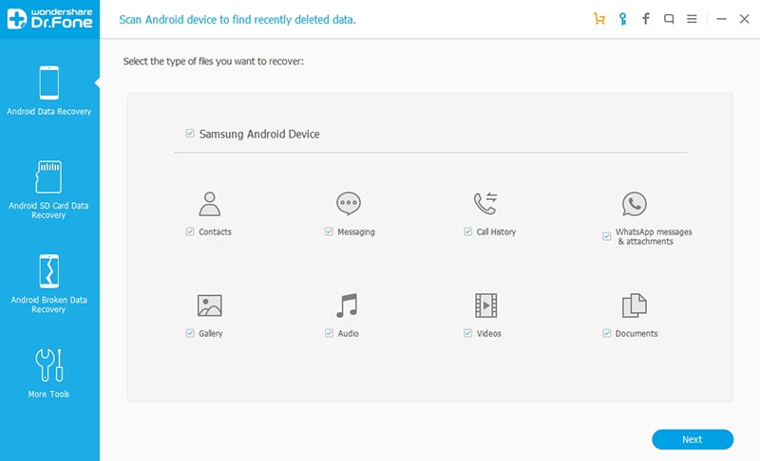Click the feedback chat bubble icon
The height and width of the screenshot is (461, 760).
click(669, 18)
